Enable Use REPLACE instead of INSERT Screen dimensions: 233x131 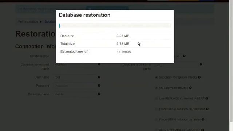coord(156,98)
